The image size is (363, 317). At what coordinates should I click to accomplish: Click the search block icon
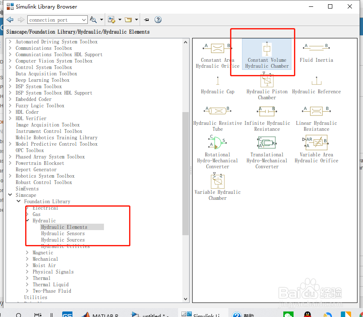(x=93, y=20)
